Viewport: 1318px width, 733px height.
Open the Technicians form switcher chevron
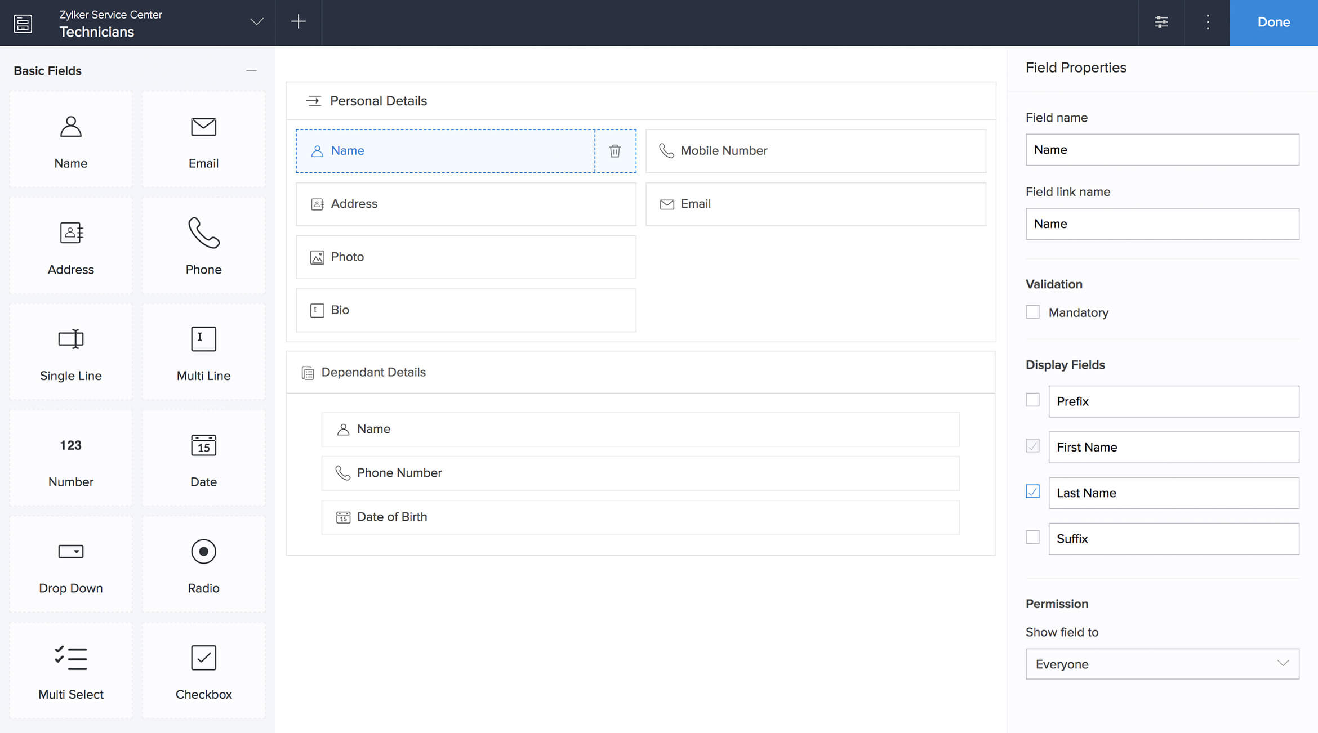pyautogui.click(x=256, y=22)
